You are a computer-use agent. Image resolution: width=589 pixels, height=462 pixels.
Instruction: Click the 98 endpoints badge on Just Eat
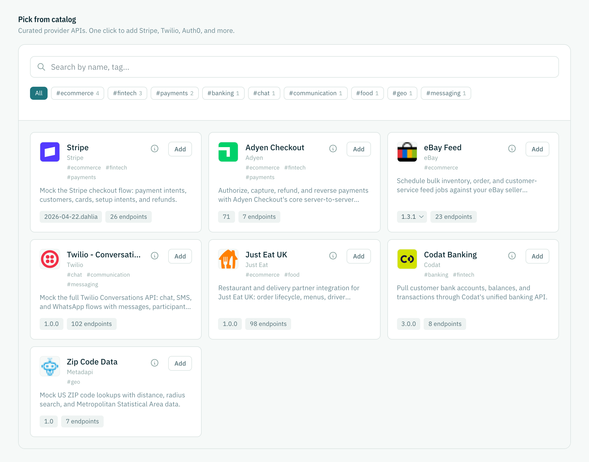(x=268, y=324)
